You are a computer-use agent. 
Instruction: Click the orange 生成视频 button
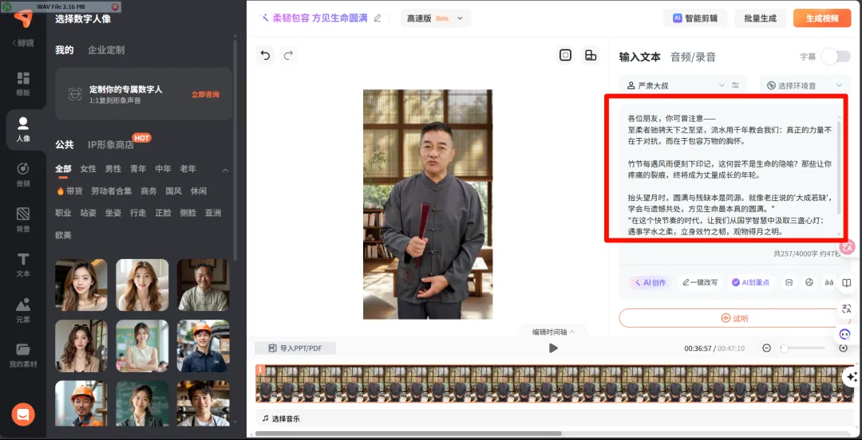pos(822,18)
